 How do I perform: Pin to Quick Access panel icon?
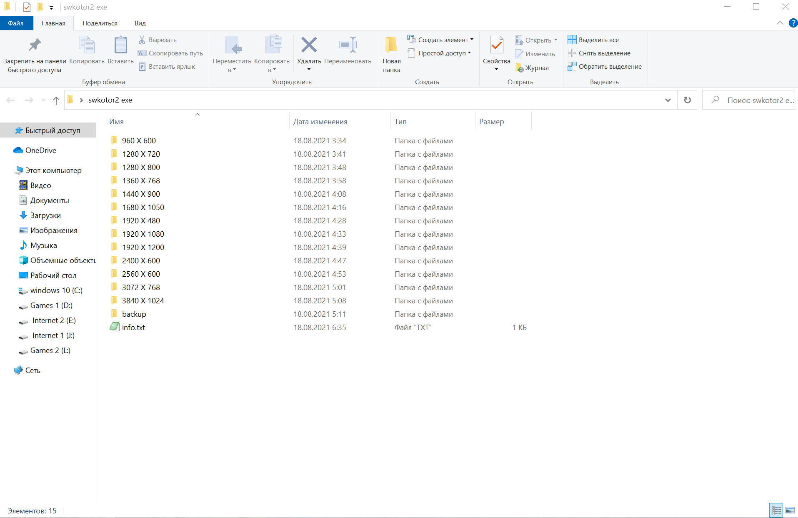tap(35, 45)
